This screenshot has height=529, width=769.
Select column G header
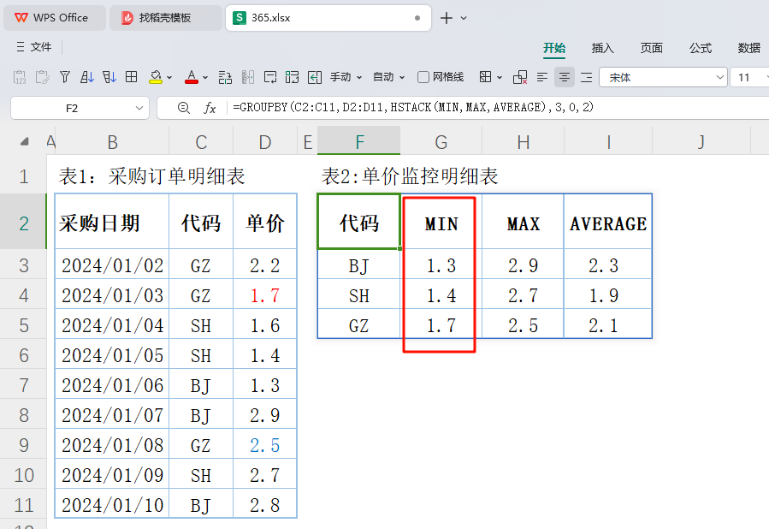click(x=441, y=142)
